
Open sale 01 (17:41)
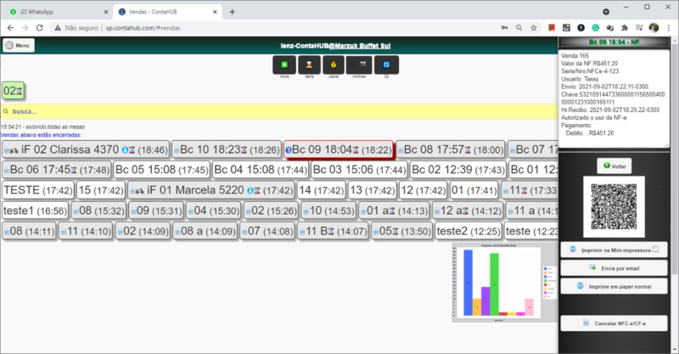(x=474, y=190)
